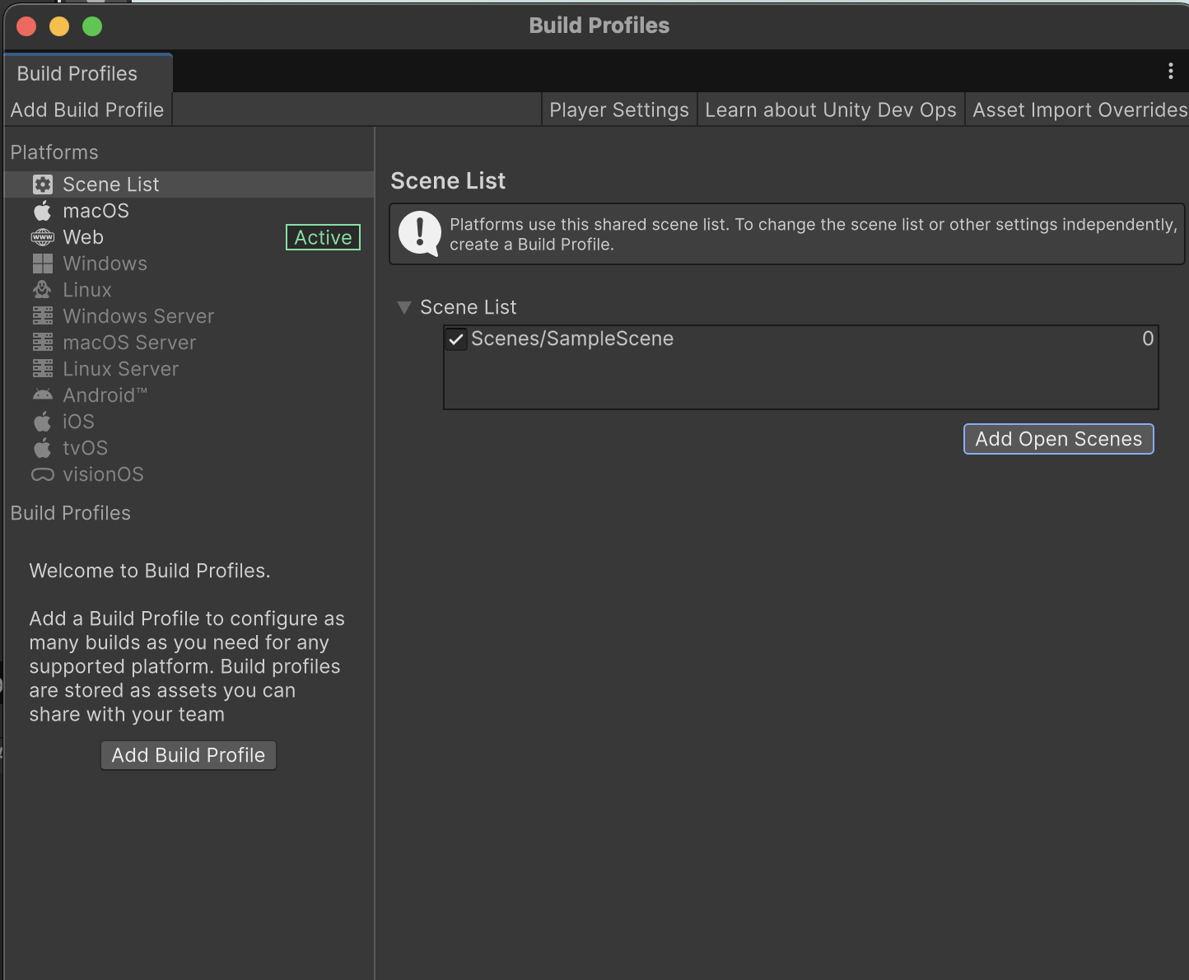Screen dimensions: 1189x980
Task: Click the Platforms section header
Action: coord(54,152)
